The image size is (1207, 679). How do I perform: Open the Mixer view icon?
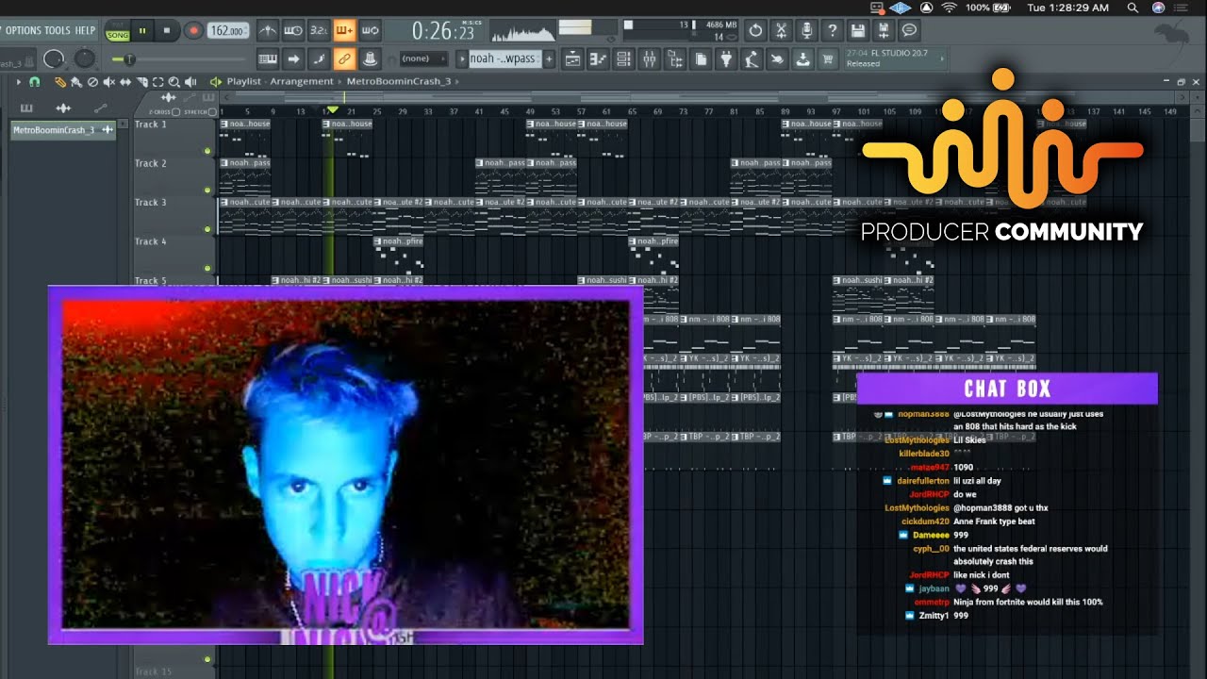(649, 58)
